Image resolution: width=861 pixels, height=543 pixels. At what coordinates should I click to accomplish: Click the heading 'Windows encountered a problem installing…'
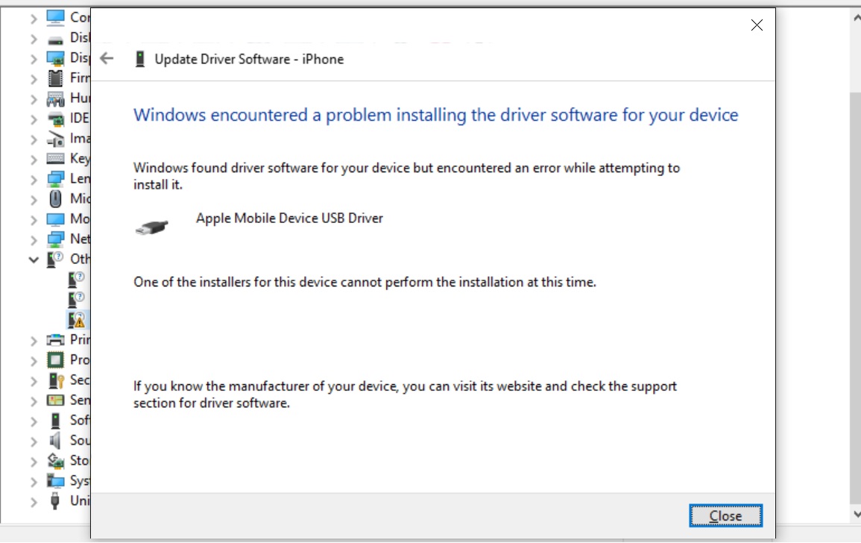[x=435, y=115]
